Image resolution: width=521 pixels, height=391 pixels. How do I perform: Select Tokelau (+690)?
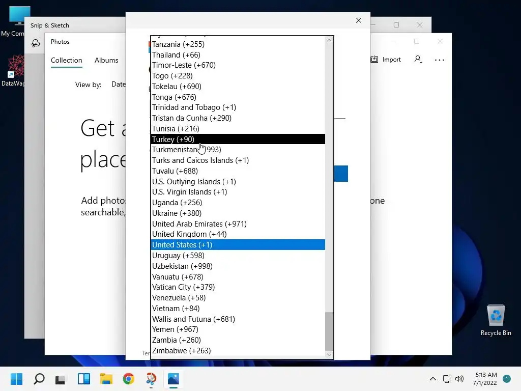coord(238,87)
